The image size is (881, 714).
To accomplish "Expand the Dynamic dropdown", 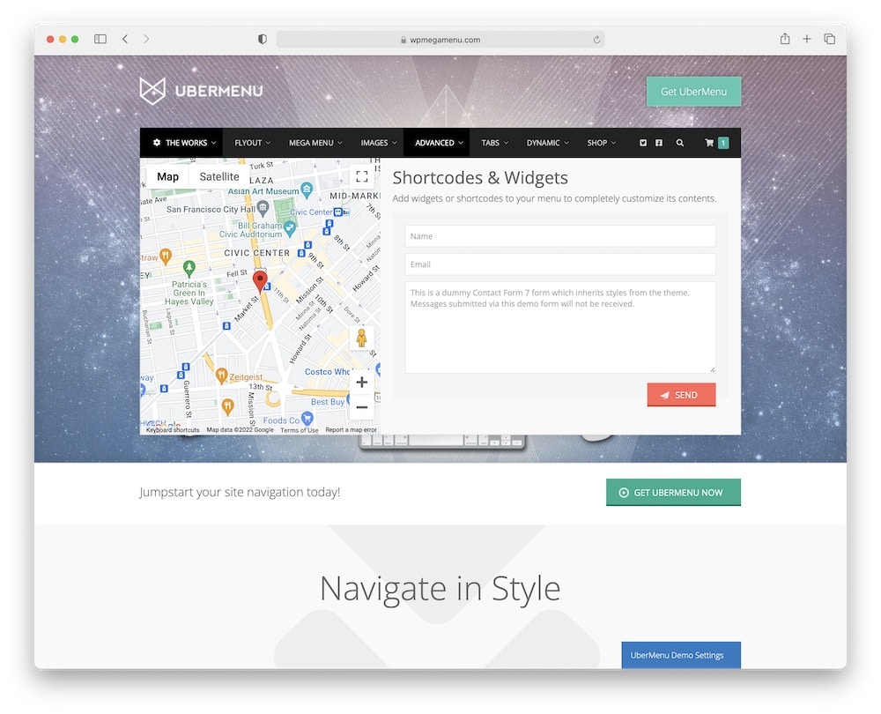I will [x=547, y=143].
